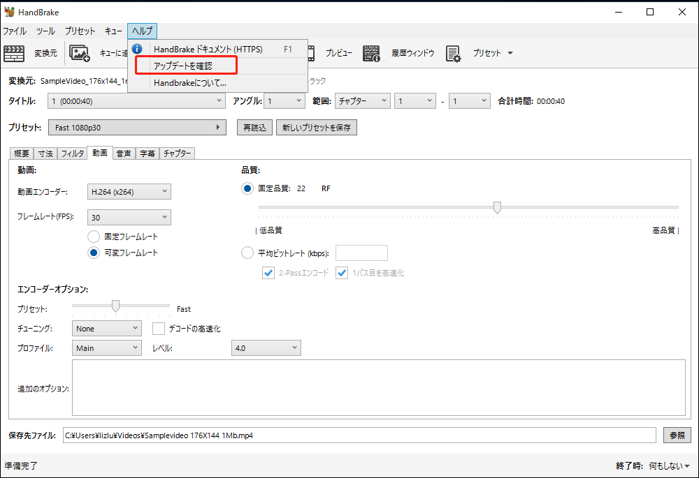The image size is (699, 478).
Task: Click the 再読込 button
Action: (255, 127)
